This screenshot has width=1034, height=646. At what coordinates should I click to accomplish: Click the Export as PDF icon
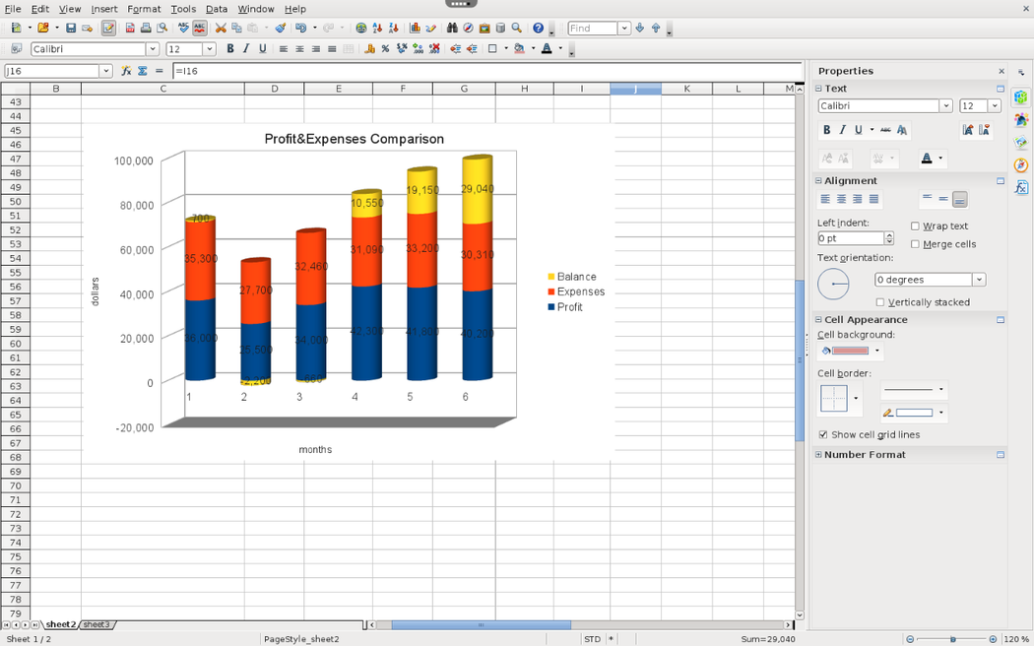(x=130, y=29)
